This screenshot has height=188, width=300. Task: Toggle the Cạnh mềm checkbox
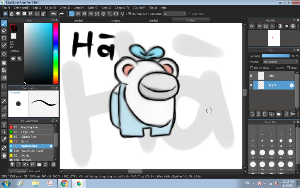pos(190,14)
